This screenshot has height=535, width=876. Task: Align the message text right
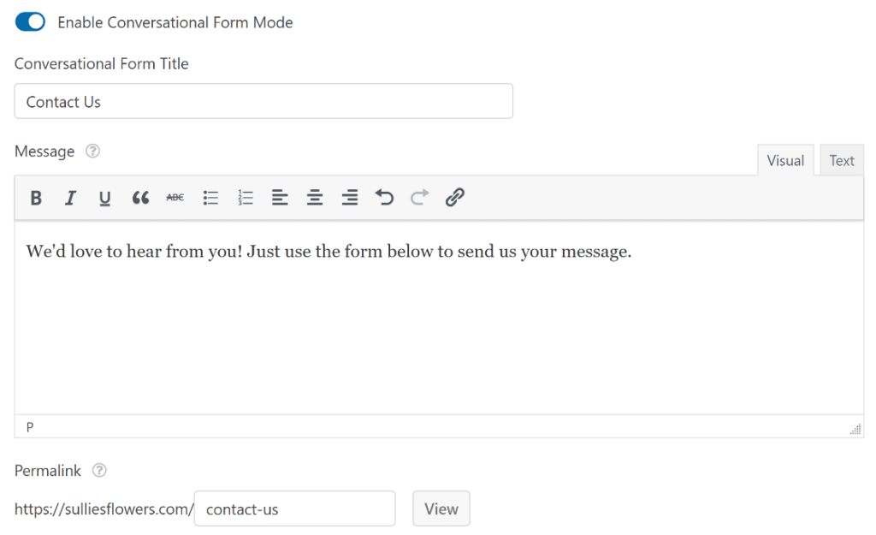(x=349, y=198)
